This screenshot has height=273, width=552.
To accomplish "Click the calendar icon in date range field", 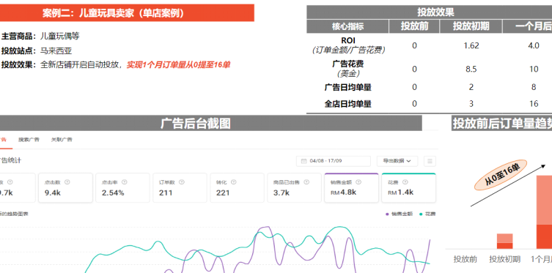I will pos(303,161).
